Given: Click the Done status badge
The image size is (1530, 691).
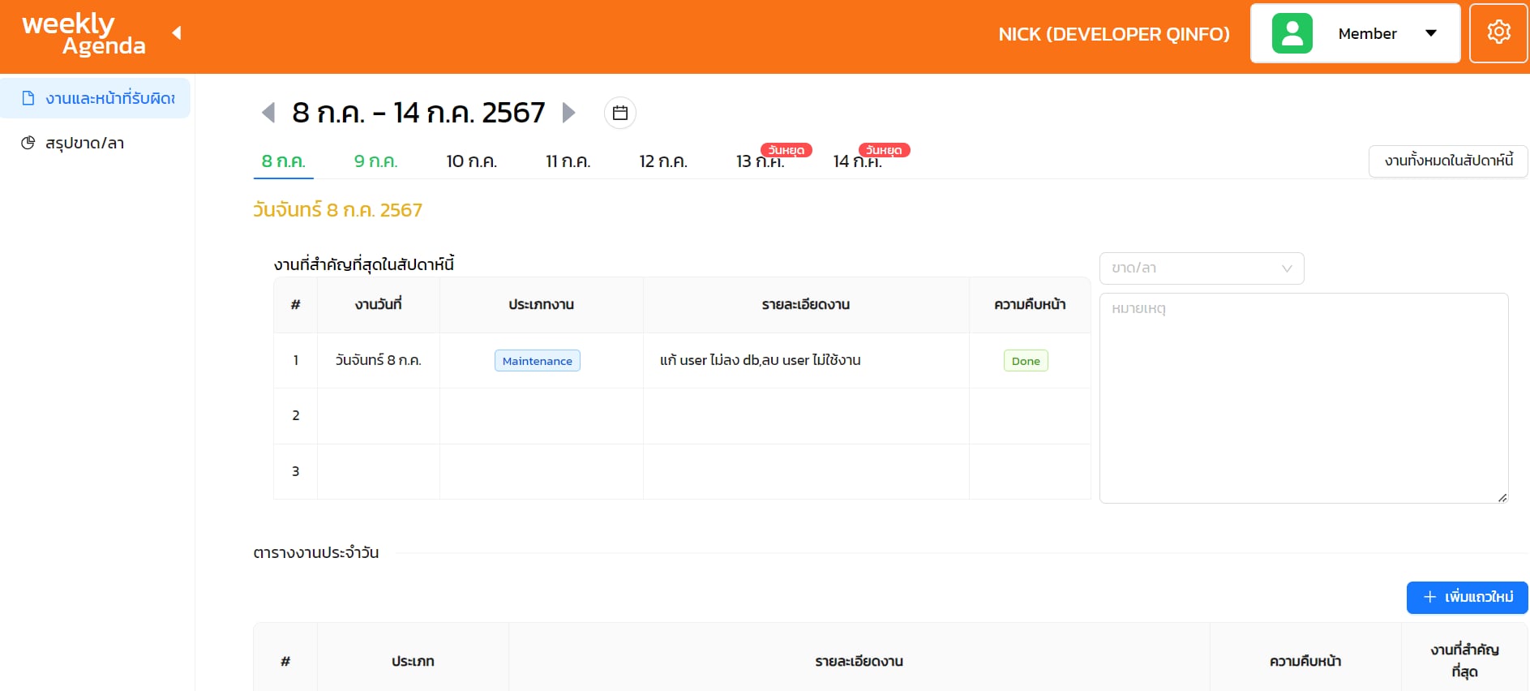Looking at the screenshot, I should point(1025,361).
